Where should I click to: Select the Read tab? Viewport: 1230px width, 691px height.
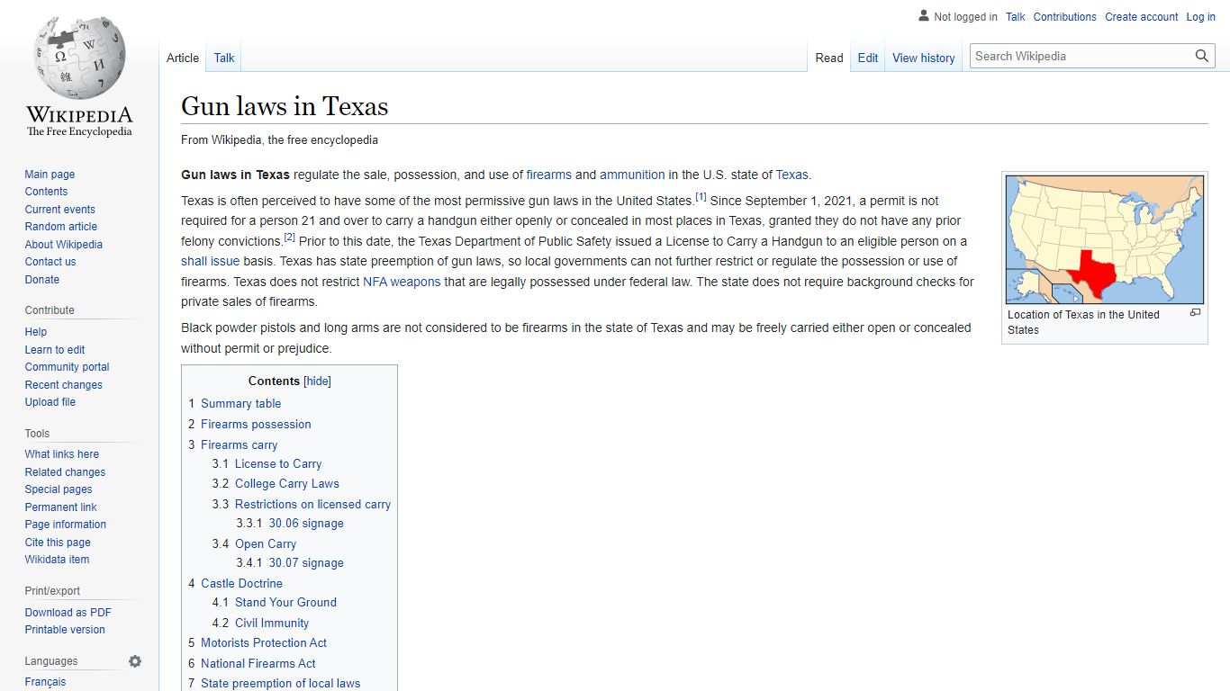[829, 58]
